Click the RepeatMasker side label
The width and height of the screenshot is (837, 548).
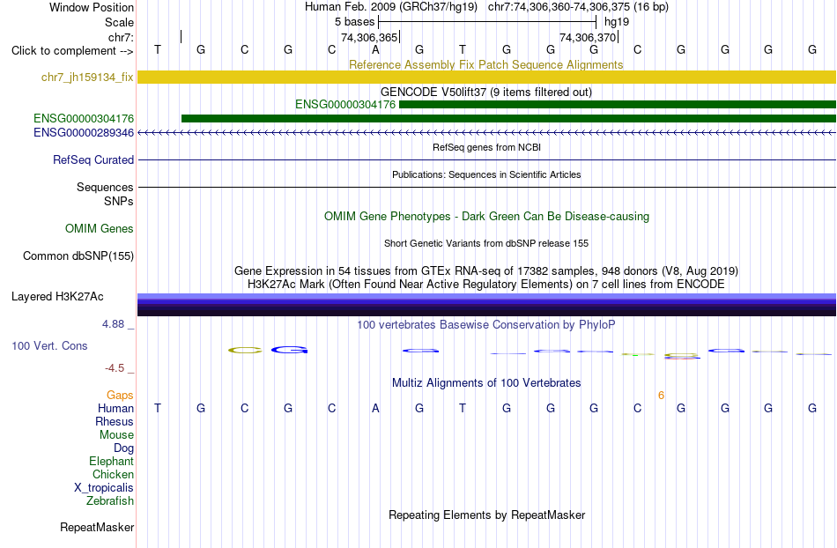[97, 527]
